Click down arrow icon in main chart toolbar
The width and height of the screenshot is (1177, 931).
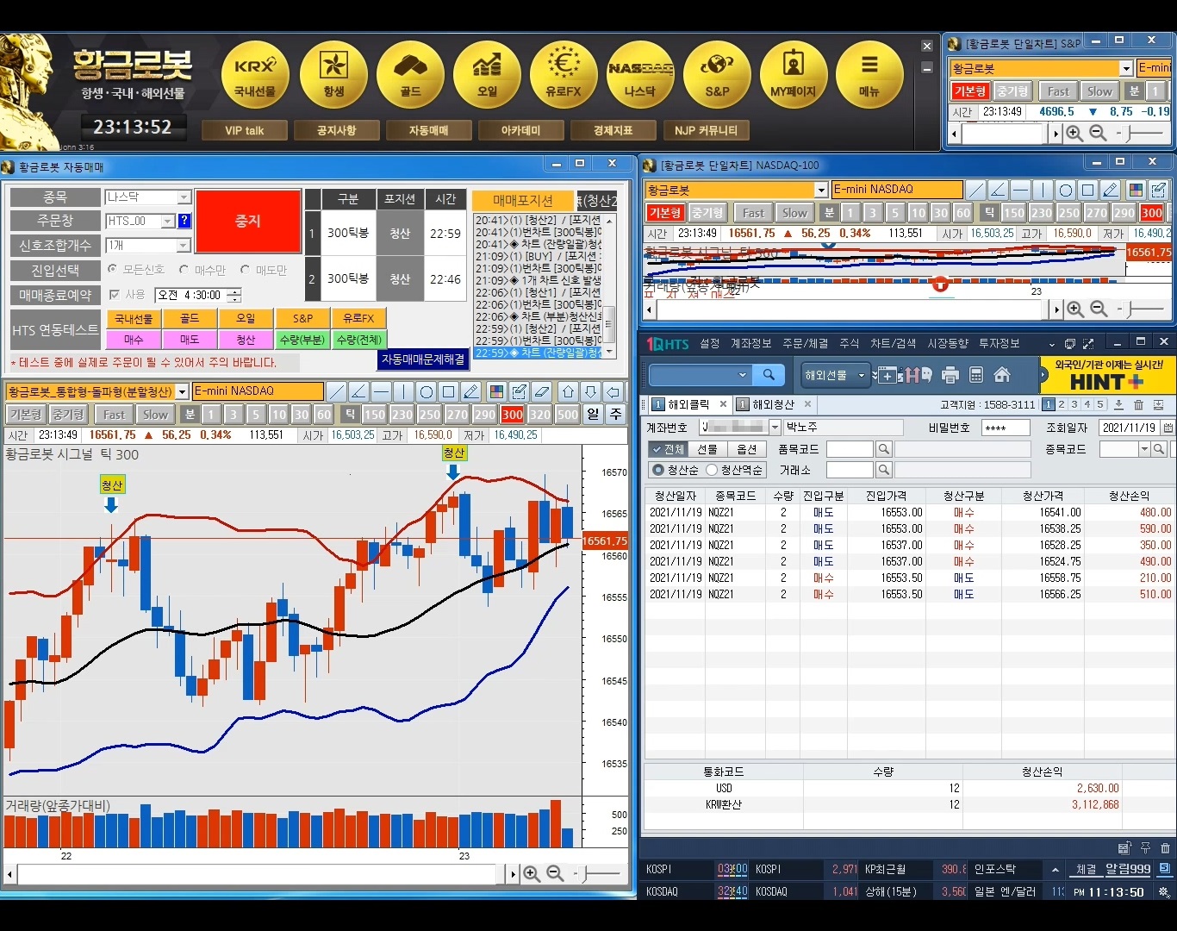(591, 391)
